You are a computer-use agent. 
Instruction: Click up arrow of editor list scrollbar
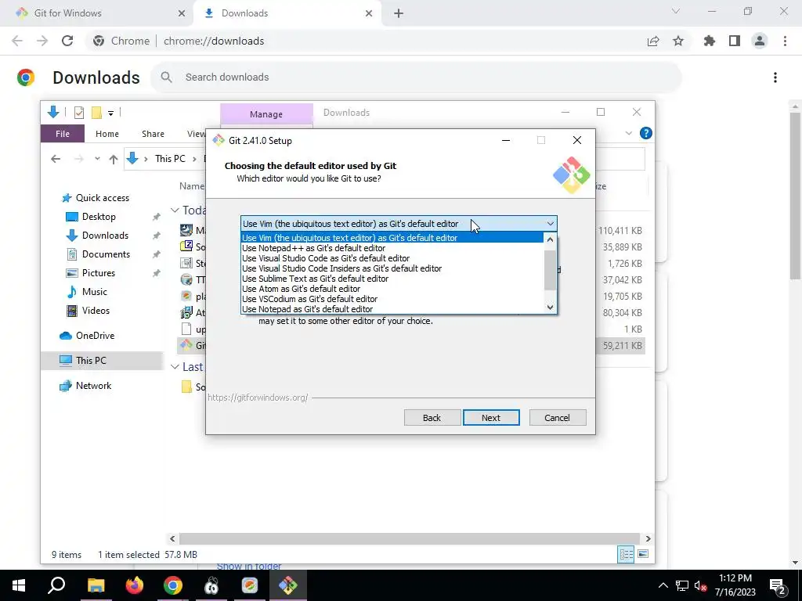(x=551, y=239)
